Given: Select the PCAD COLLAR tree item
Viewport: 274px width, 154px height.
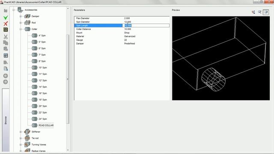Looking at the screenshot, I should click(46, 125).
